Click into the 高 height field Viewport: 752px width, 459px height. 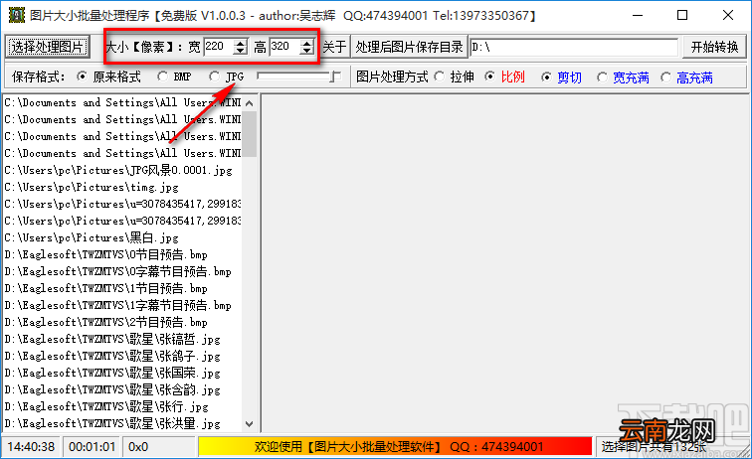(284, 47)
